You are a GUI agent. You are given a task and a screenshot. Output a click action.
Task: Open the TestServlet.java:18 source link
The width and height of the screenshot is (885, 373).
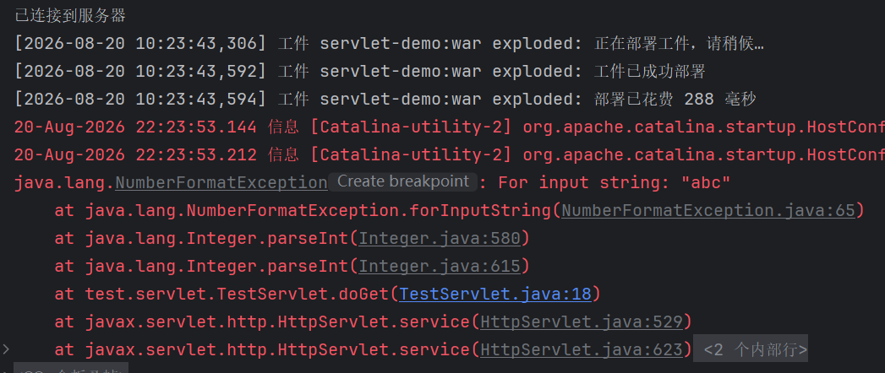pyautogui.click(x=495, y=295)
